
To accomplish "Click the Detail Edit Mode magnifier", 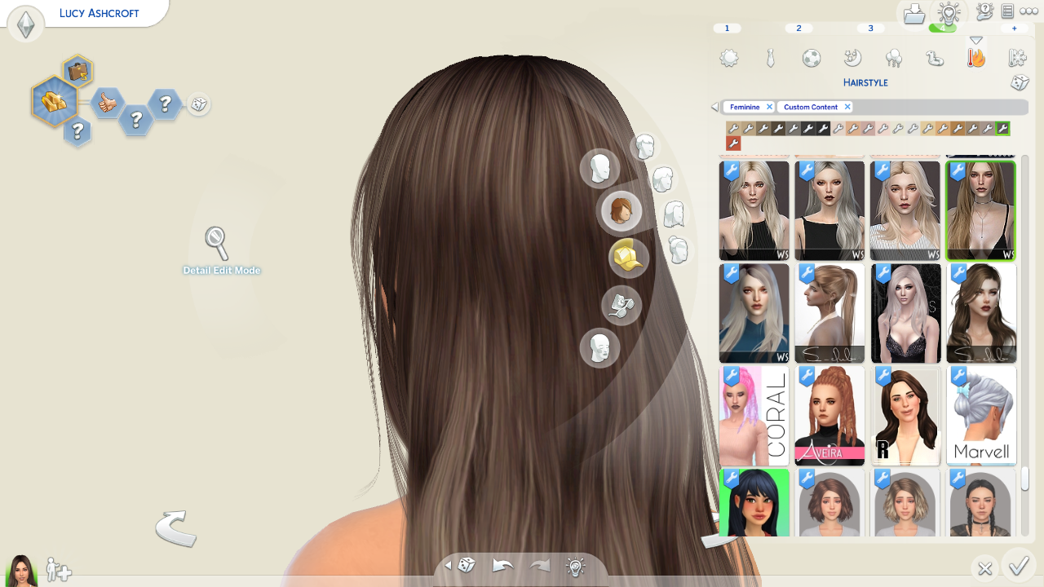I will 217,243.
